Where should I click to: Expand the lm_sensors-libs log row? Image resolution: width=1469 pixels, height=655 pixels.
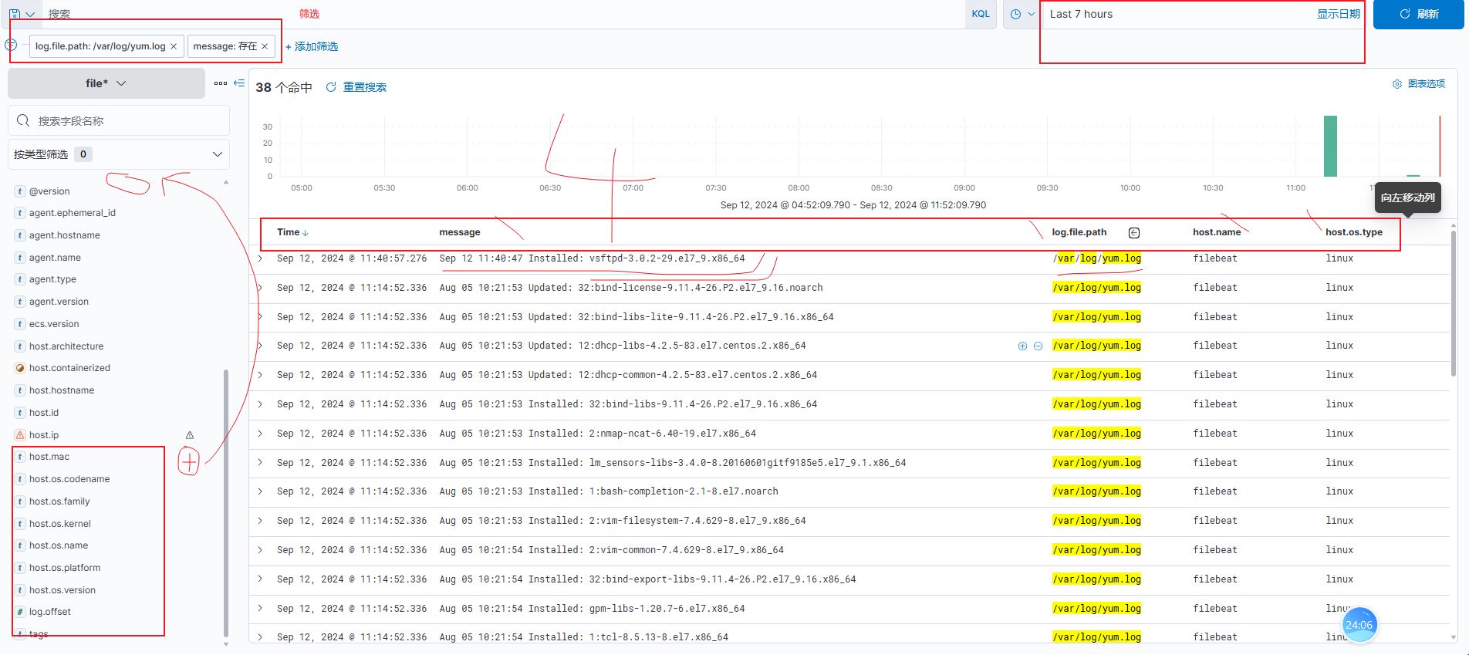coord(260,463)
